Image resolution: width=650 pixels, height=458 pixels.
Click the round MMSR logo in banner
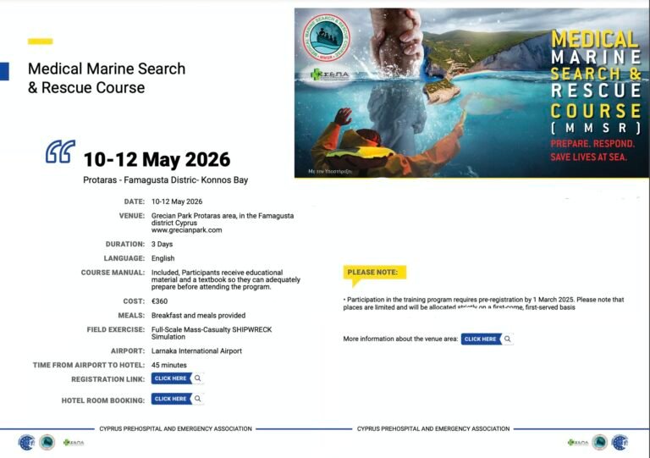(326, 38)
